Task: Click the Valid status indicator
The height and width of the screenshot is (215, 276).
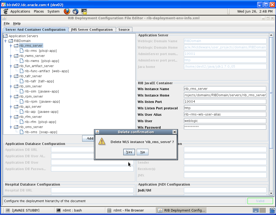Action: point(260,201)
